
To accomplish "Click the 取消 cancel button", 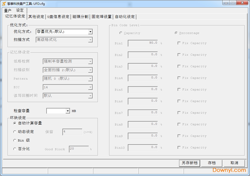I will [234, 163].
